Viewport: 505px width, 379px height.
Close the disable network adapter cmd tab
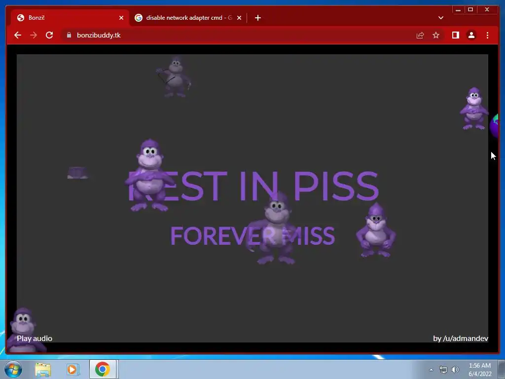239,18
